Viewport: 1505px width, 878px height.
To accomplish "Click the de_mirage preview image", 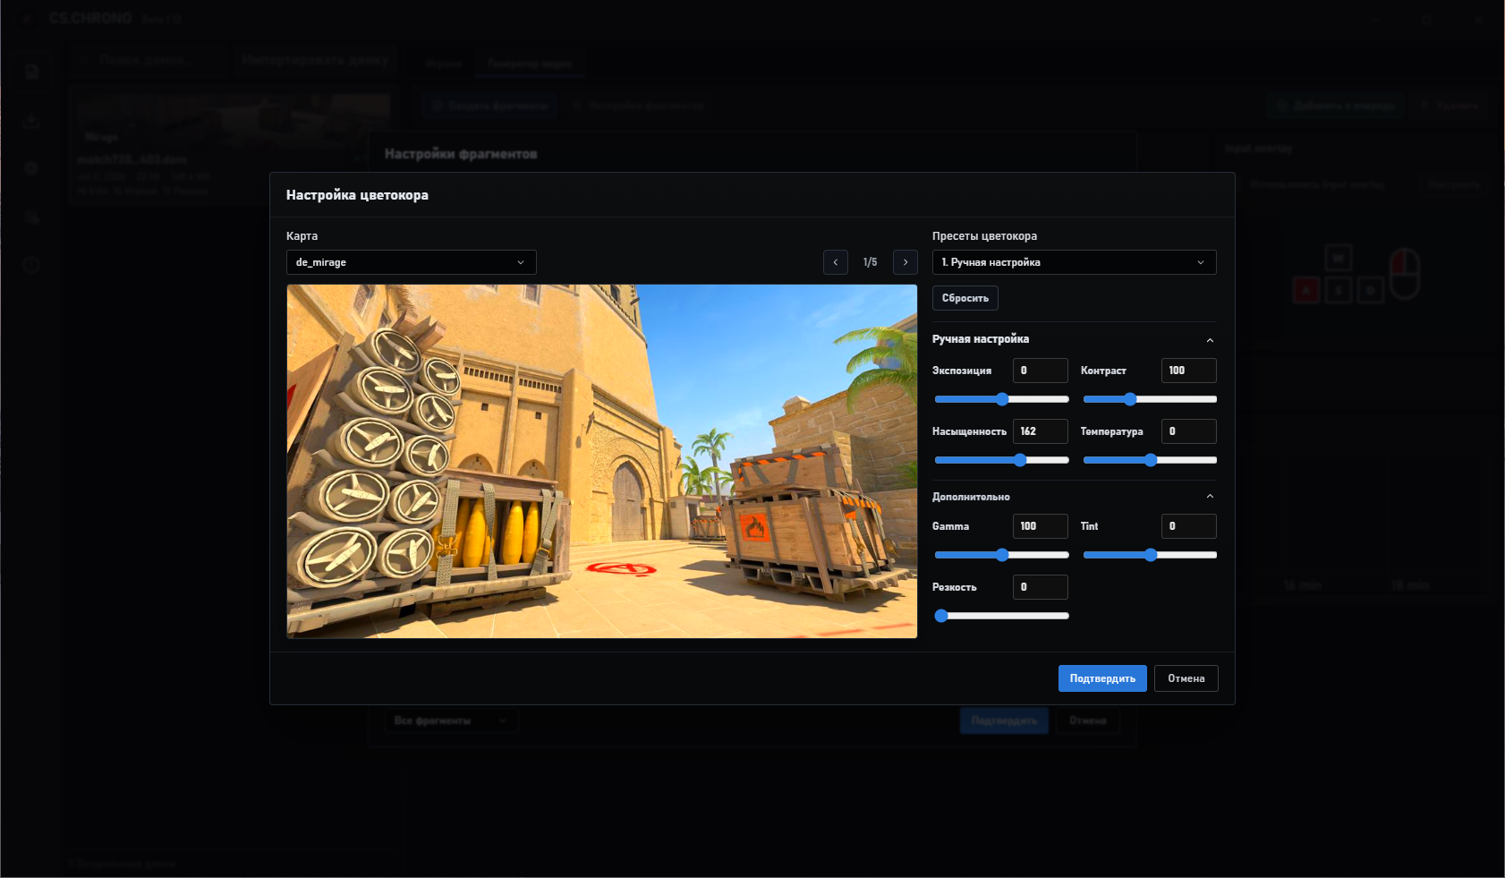I will tap(602, 462).
